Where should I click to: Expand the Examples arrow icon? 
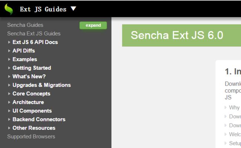pos(9,59)
